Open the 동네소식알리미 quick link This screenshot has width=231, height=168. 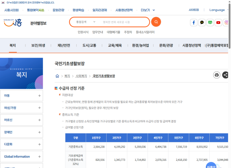pyautogui.click(x=145, y=32)
